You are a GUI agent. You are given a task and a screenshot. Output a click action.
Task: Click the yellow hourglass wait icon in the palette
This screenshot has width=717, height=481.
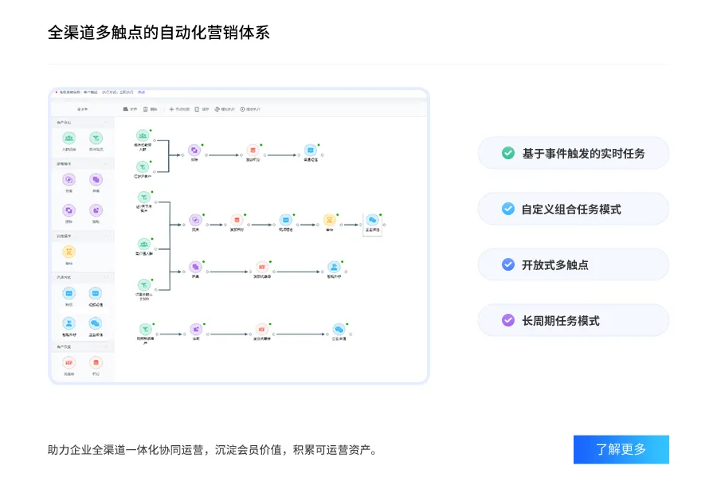69,252
